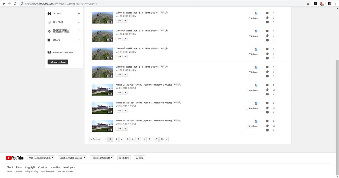Click the thumbs-down icon on last Pieces of the Past row
Screen dimensions: 339x178
[267, 131]
